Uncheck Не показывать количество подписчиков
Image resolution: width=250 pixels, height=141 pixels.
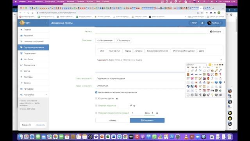(96, 92)
